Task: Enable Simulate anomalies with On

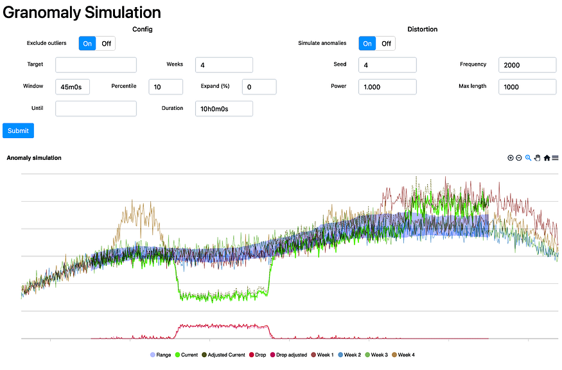Action: coord(367,44)
